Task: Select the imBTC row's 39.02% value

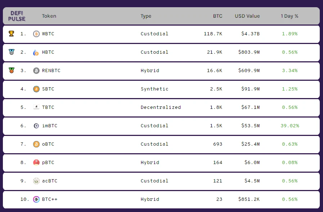Action: (x=290, y=126)
